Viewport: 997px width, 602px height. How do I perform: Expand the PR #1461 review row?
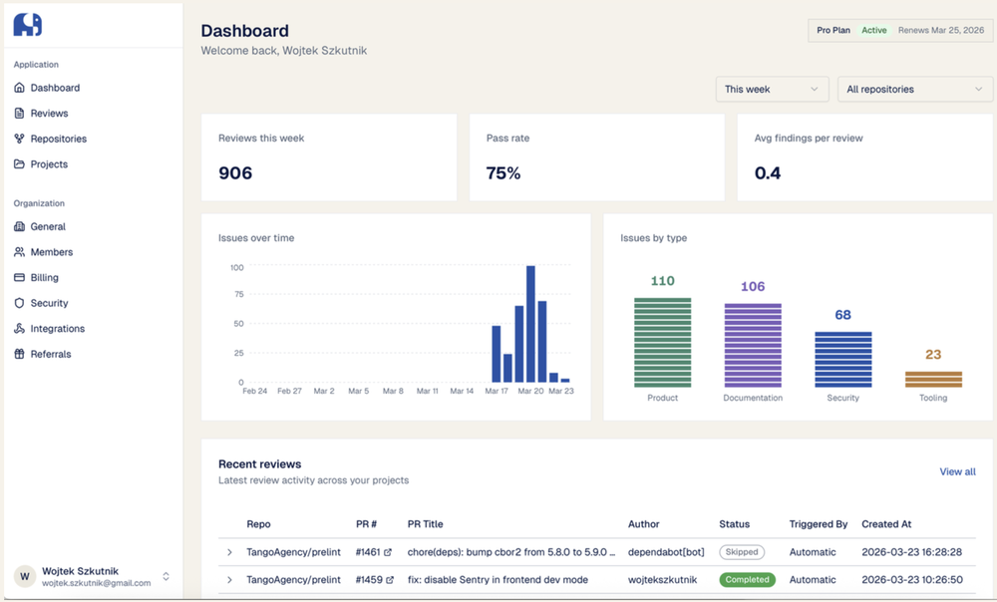[229, 552]
